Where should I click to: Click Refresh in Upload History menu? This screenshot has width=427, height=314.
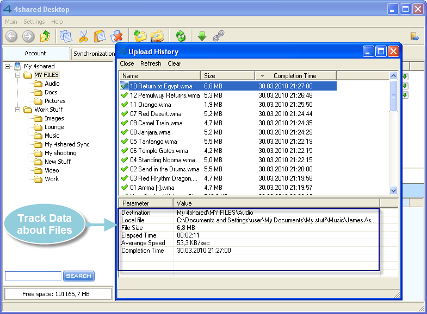[151, 63]
